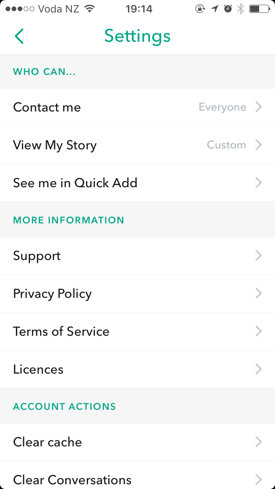Viewport: 275px width, 489px height.
Task: Tap the 19:14 clock in status bar
Action: 139,9
